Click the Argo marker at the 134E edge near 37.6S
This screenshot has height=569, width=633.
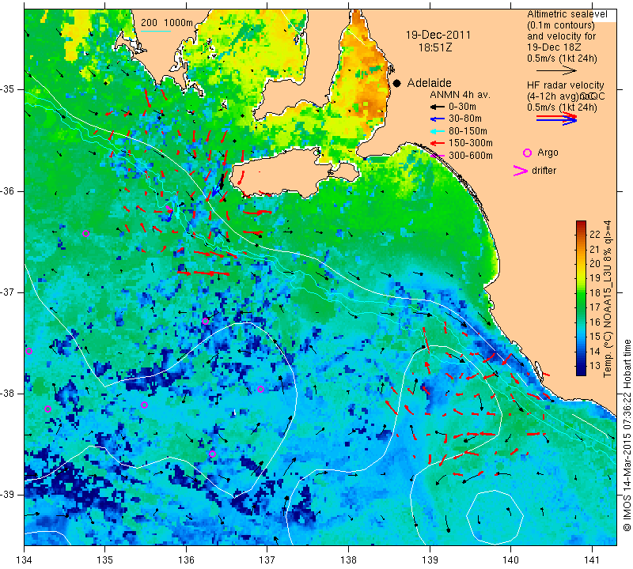28,351
